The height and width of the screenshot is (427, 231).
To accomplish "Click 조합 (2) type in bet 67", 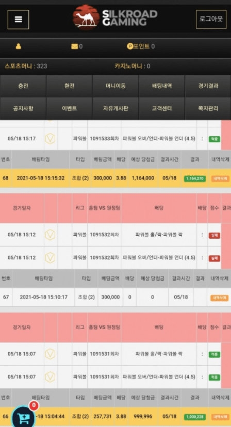I will [86, 297].
